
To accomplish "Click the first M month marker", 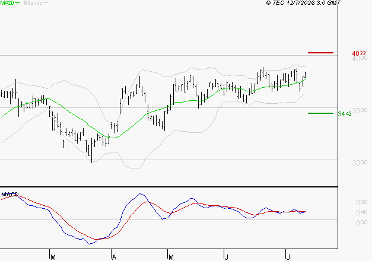I will click(53, 257).
